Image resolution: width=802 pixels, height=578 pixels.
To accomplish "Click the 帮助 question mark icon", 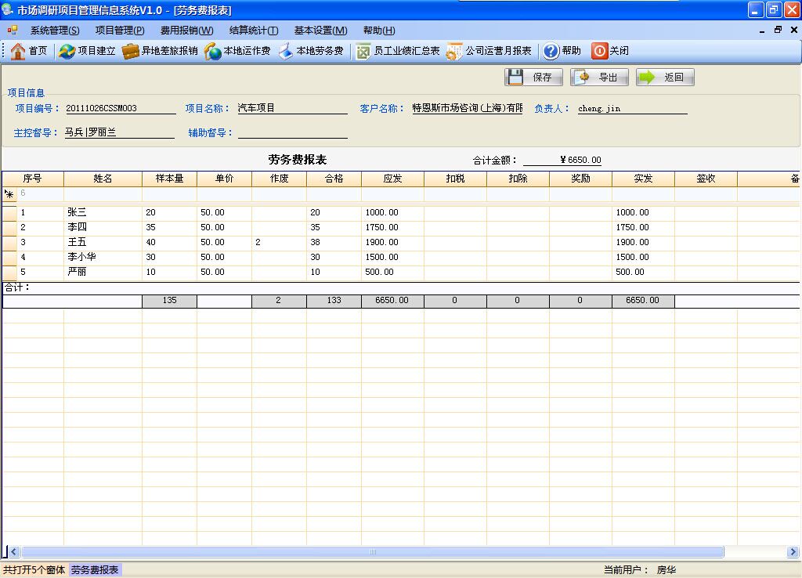I will (551, 51).
